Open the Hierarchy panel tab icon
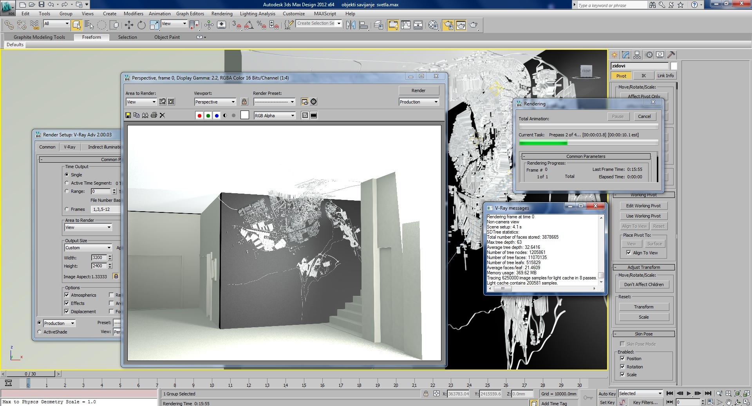 coord(637,55)
